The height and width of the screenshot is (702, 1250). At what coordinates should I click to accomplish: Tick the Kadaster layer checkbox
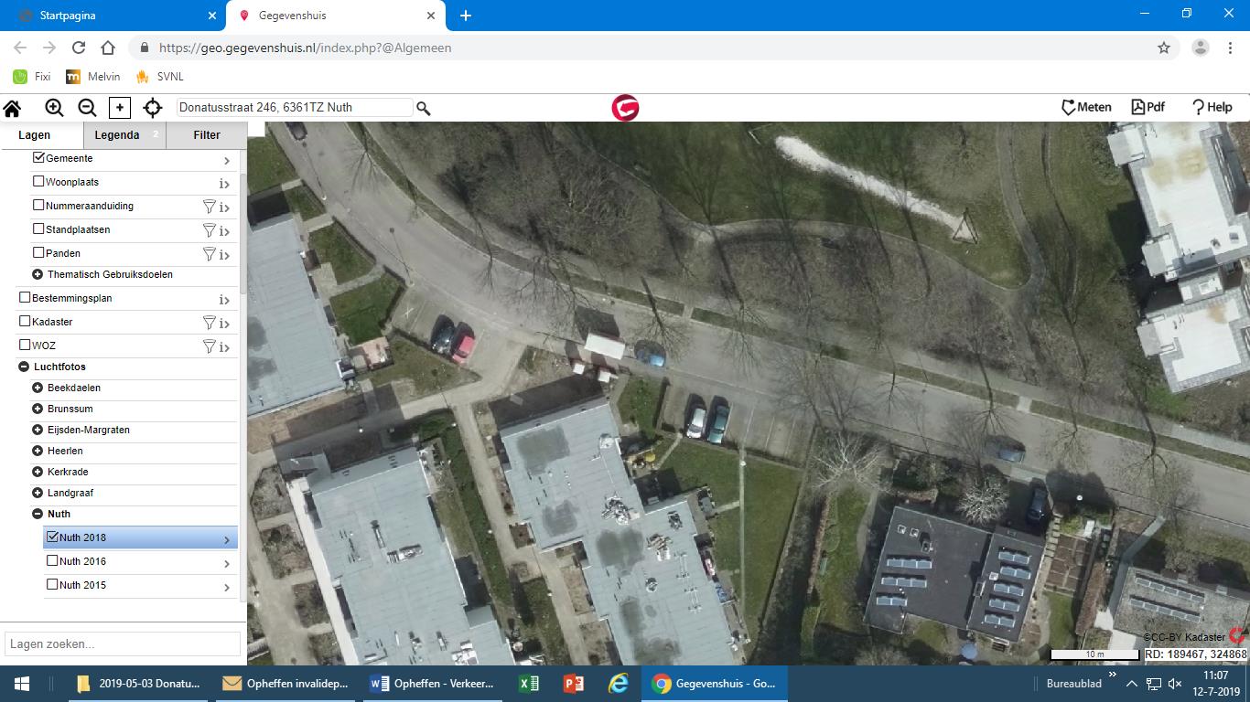pos(25,322)
